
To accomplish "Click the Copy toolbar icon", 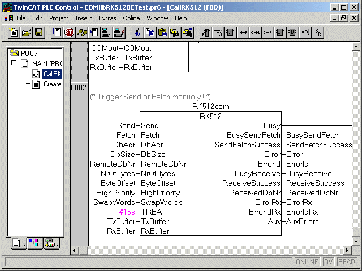I will (x=150, y=33).
